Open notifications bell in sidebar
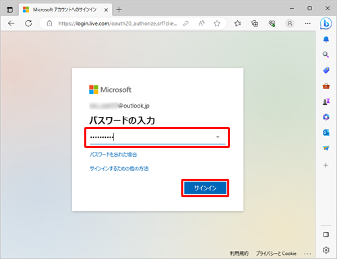This screenshot has width=337, height=259. pyautogui.click(x=326, y=40)
